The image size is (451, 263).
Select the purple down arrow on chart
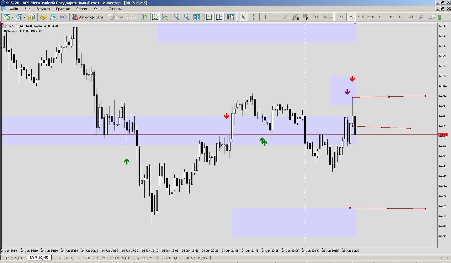tap(347, 92)
